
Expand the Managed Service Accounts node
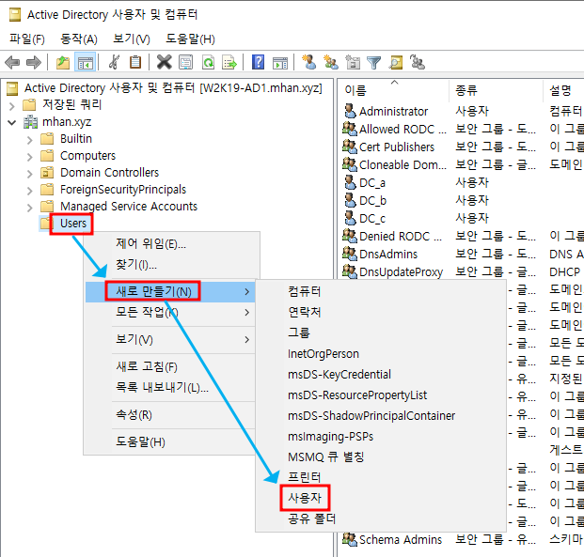click(30, 208)
